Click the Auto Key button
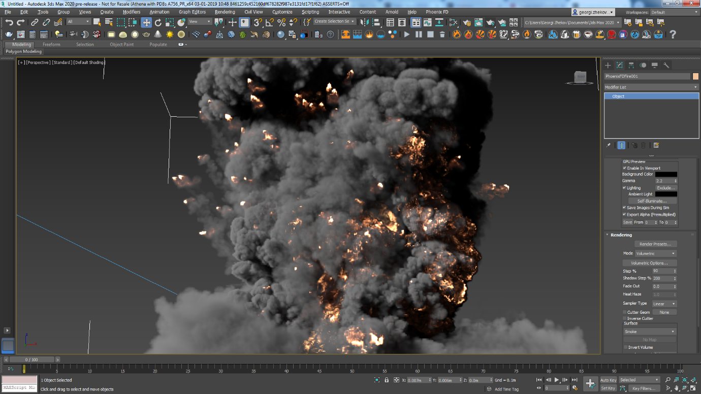 (608, 380)
